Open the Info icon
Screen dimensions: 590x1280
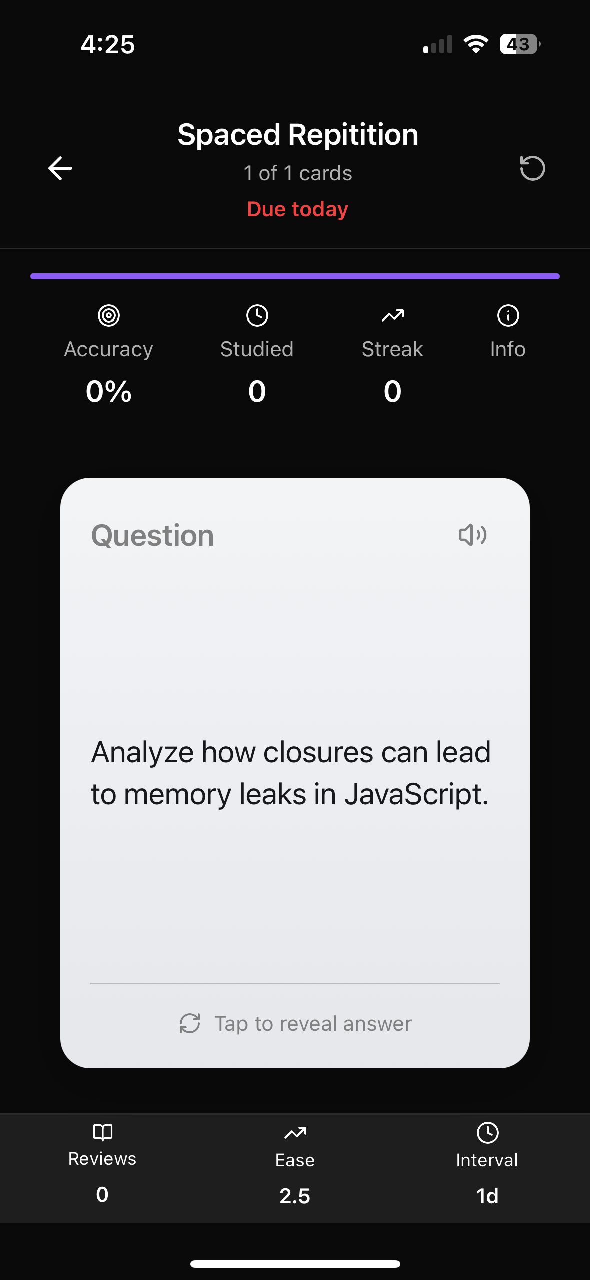508,315
